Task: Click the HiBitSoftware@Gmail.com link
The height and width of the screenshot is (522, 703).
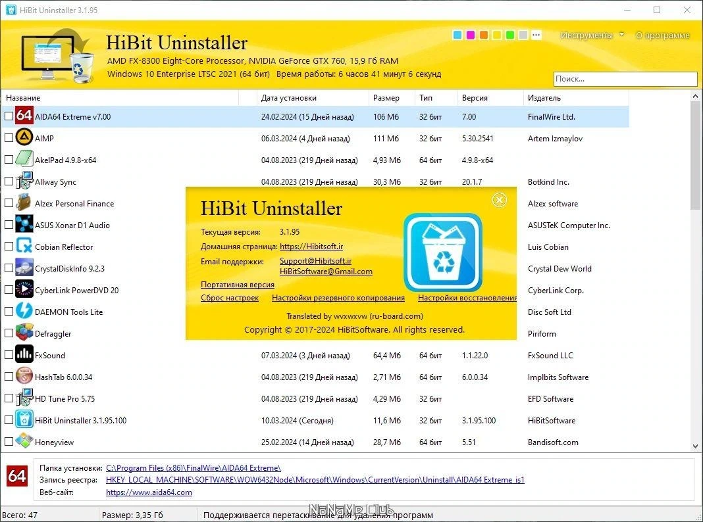Action: (326, 272)
